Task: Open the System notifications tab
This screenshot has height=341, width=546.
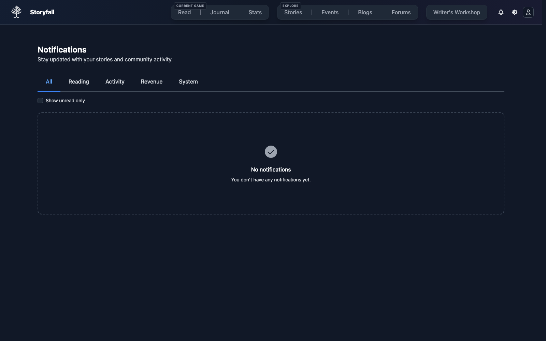Action: tap(188, 81)
